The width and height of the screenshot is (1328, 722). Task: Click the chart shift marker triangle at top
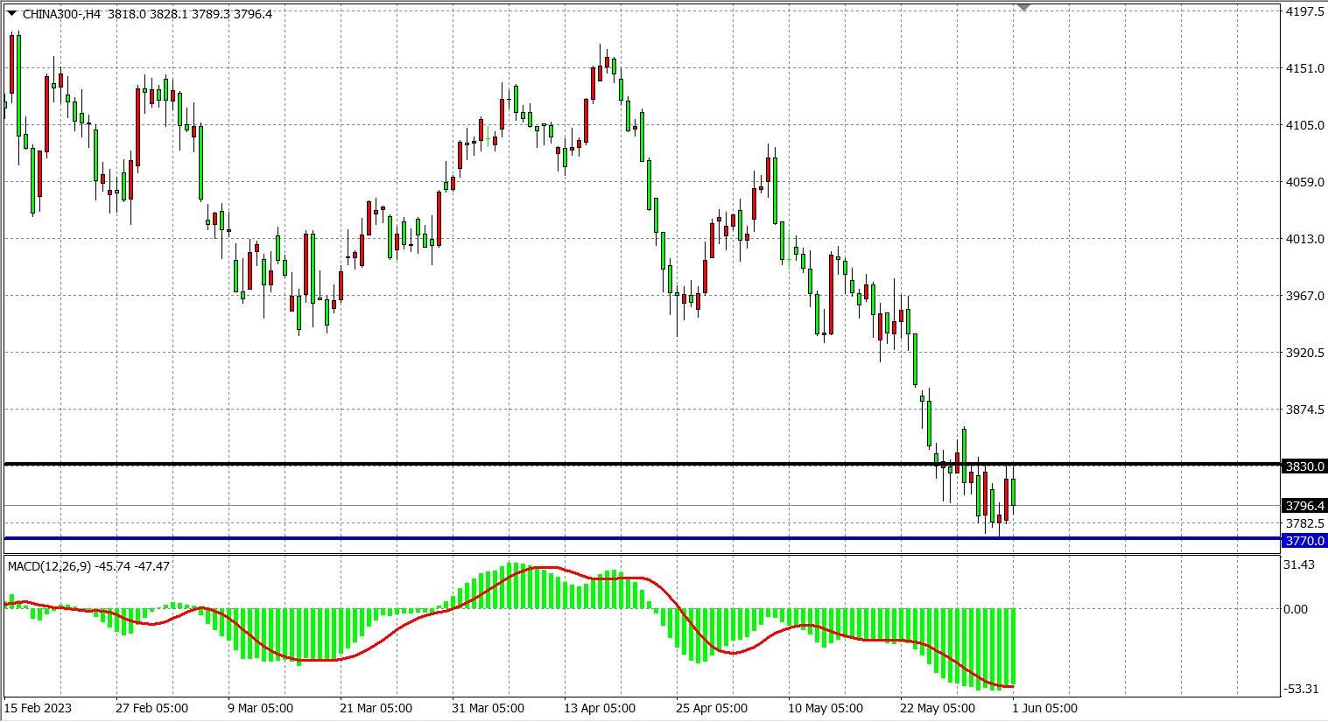1023,8
